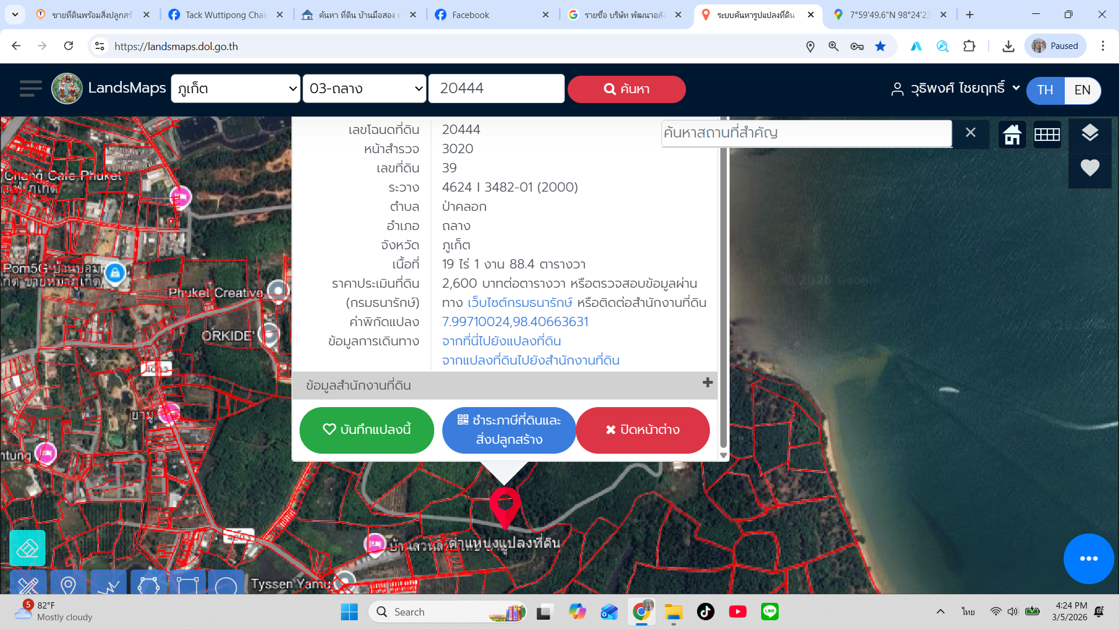Open the เว็บไซต์กรมธนารักษ์ link
Viewport: 1119px width, 629px height.
pos(520,302)
